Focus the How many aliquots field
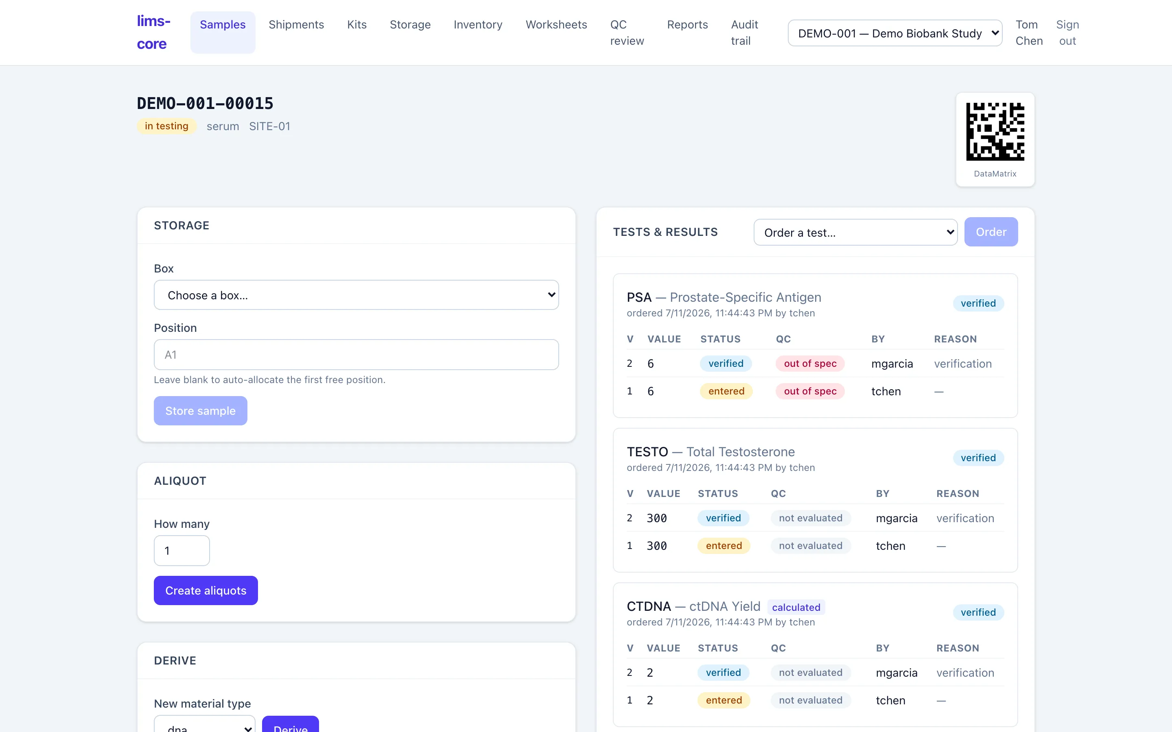The height and width of the screenshot is (732, 1172). (181, 551)
